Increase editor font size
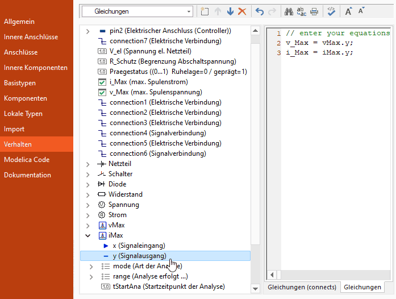The image size is (396, 299). point(349,11)
